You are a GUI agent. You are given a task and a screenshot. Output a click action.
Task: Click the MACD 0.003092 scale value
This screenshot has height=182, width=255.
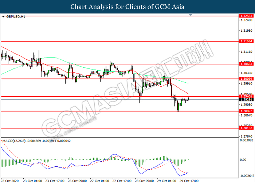coord(247,140)
